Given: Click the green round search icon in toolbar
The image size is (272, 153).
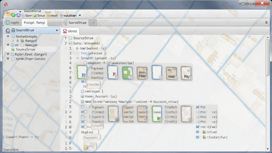Looking at the screenshot, I should 13,15.
